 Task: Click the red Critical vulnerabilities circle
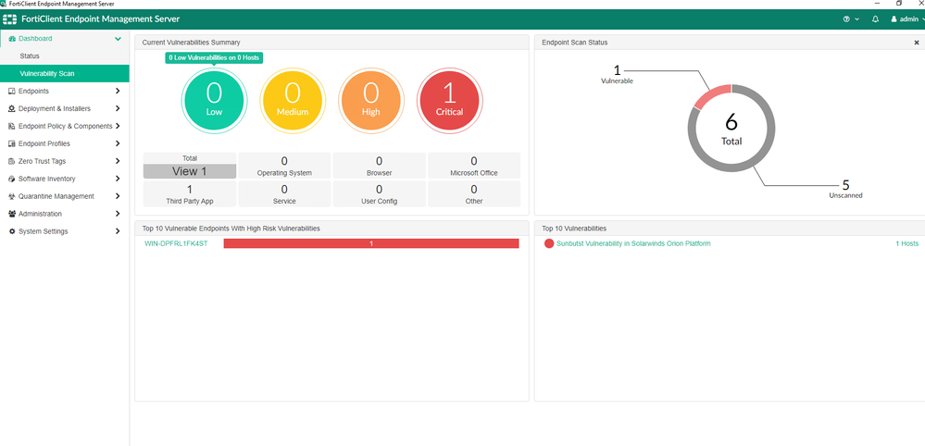pos(449,101)
